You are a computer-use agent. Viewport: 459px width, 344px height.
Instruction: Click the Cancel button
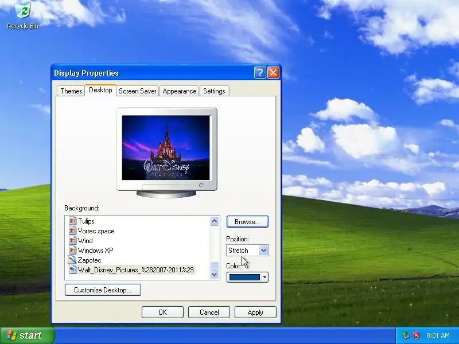pyautogui.click(x=209, y=312)
